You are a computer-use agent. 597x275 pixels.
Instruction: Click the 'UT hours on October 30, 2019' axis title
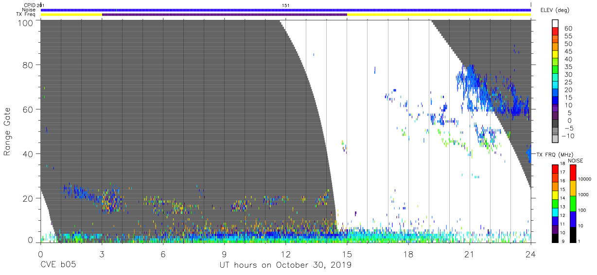tap(286, 265)
